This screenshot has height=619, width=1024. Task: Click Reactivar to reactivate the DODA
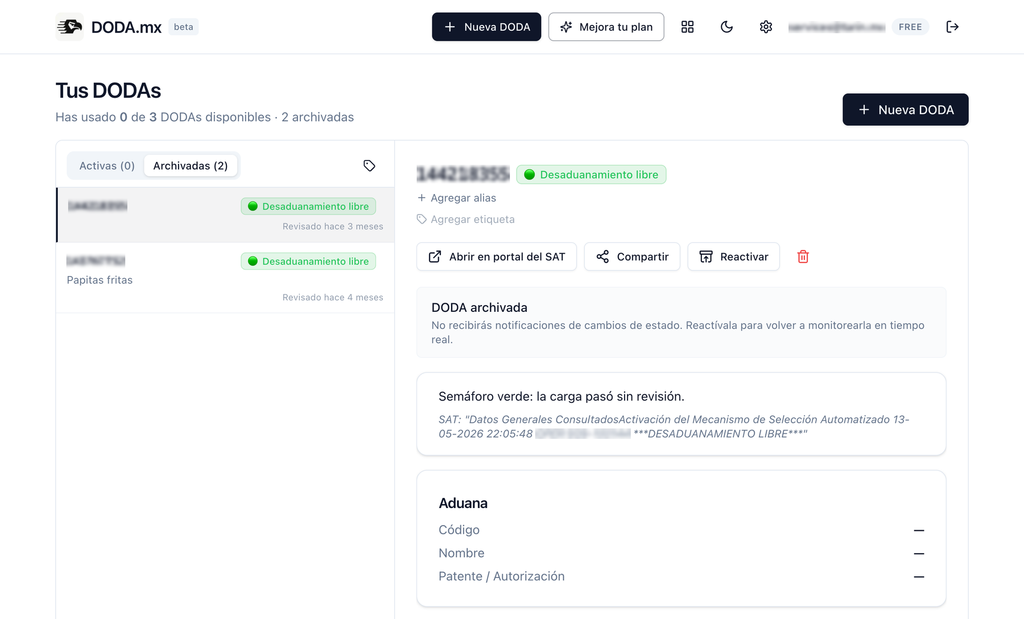pyautogui.click(x=733, y=257)
